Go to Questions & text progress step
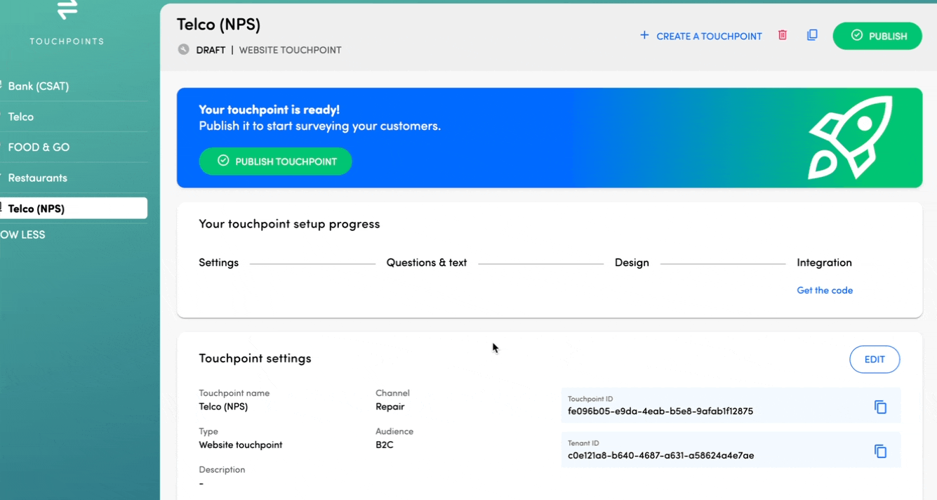 point(426,263)
